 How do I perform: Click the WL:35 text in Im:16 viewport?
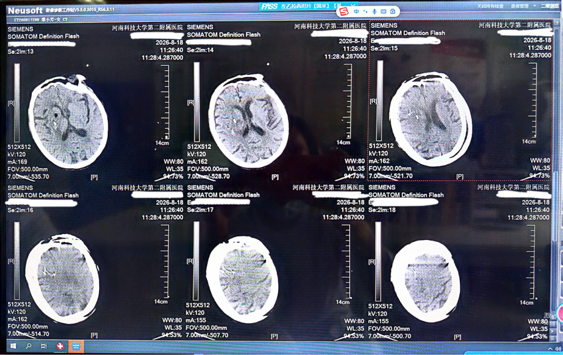click(173, 328)
